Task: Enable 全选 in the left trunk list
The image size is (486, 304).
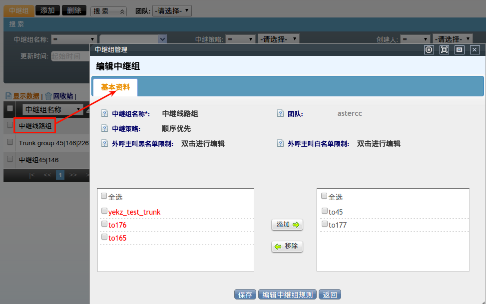Action: click(x=104, y=196)
